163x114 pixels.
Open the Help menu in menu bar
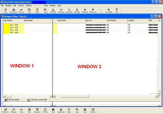click(x=59, y=5)
